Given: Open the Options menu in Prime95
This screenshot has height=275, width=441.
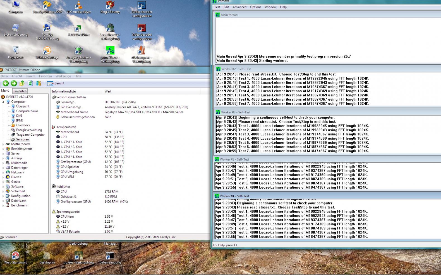Looking at the screenshot, I should [x=255, y=7].
